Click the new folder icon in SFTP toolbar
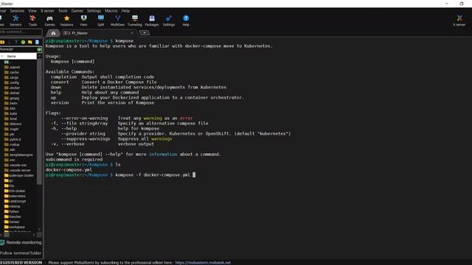The width and height of the screenshot is (472, 265). (x=30, y=42)
